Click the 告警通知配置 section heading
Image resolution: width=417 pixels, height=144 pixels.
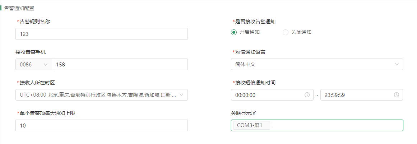19,8
